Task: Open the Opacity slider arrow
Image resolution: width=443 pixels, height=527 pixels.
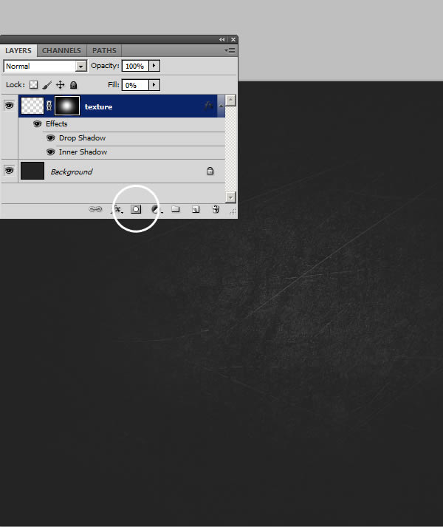Action: (154, 66)
